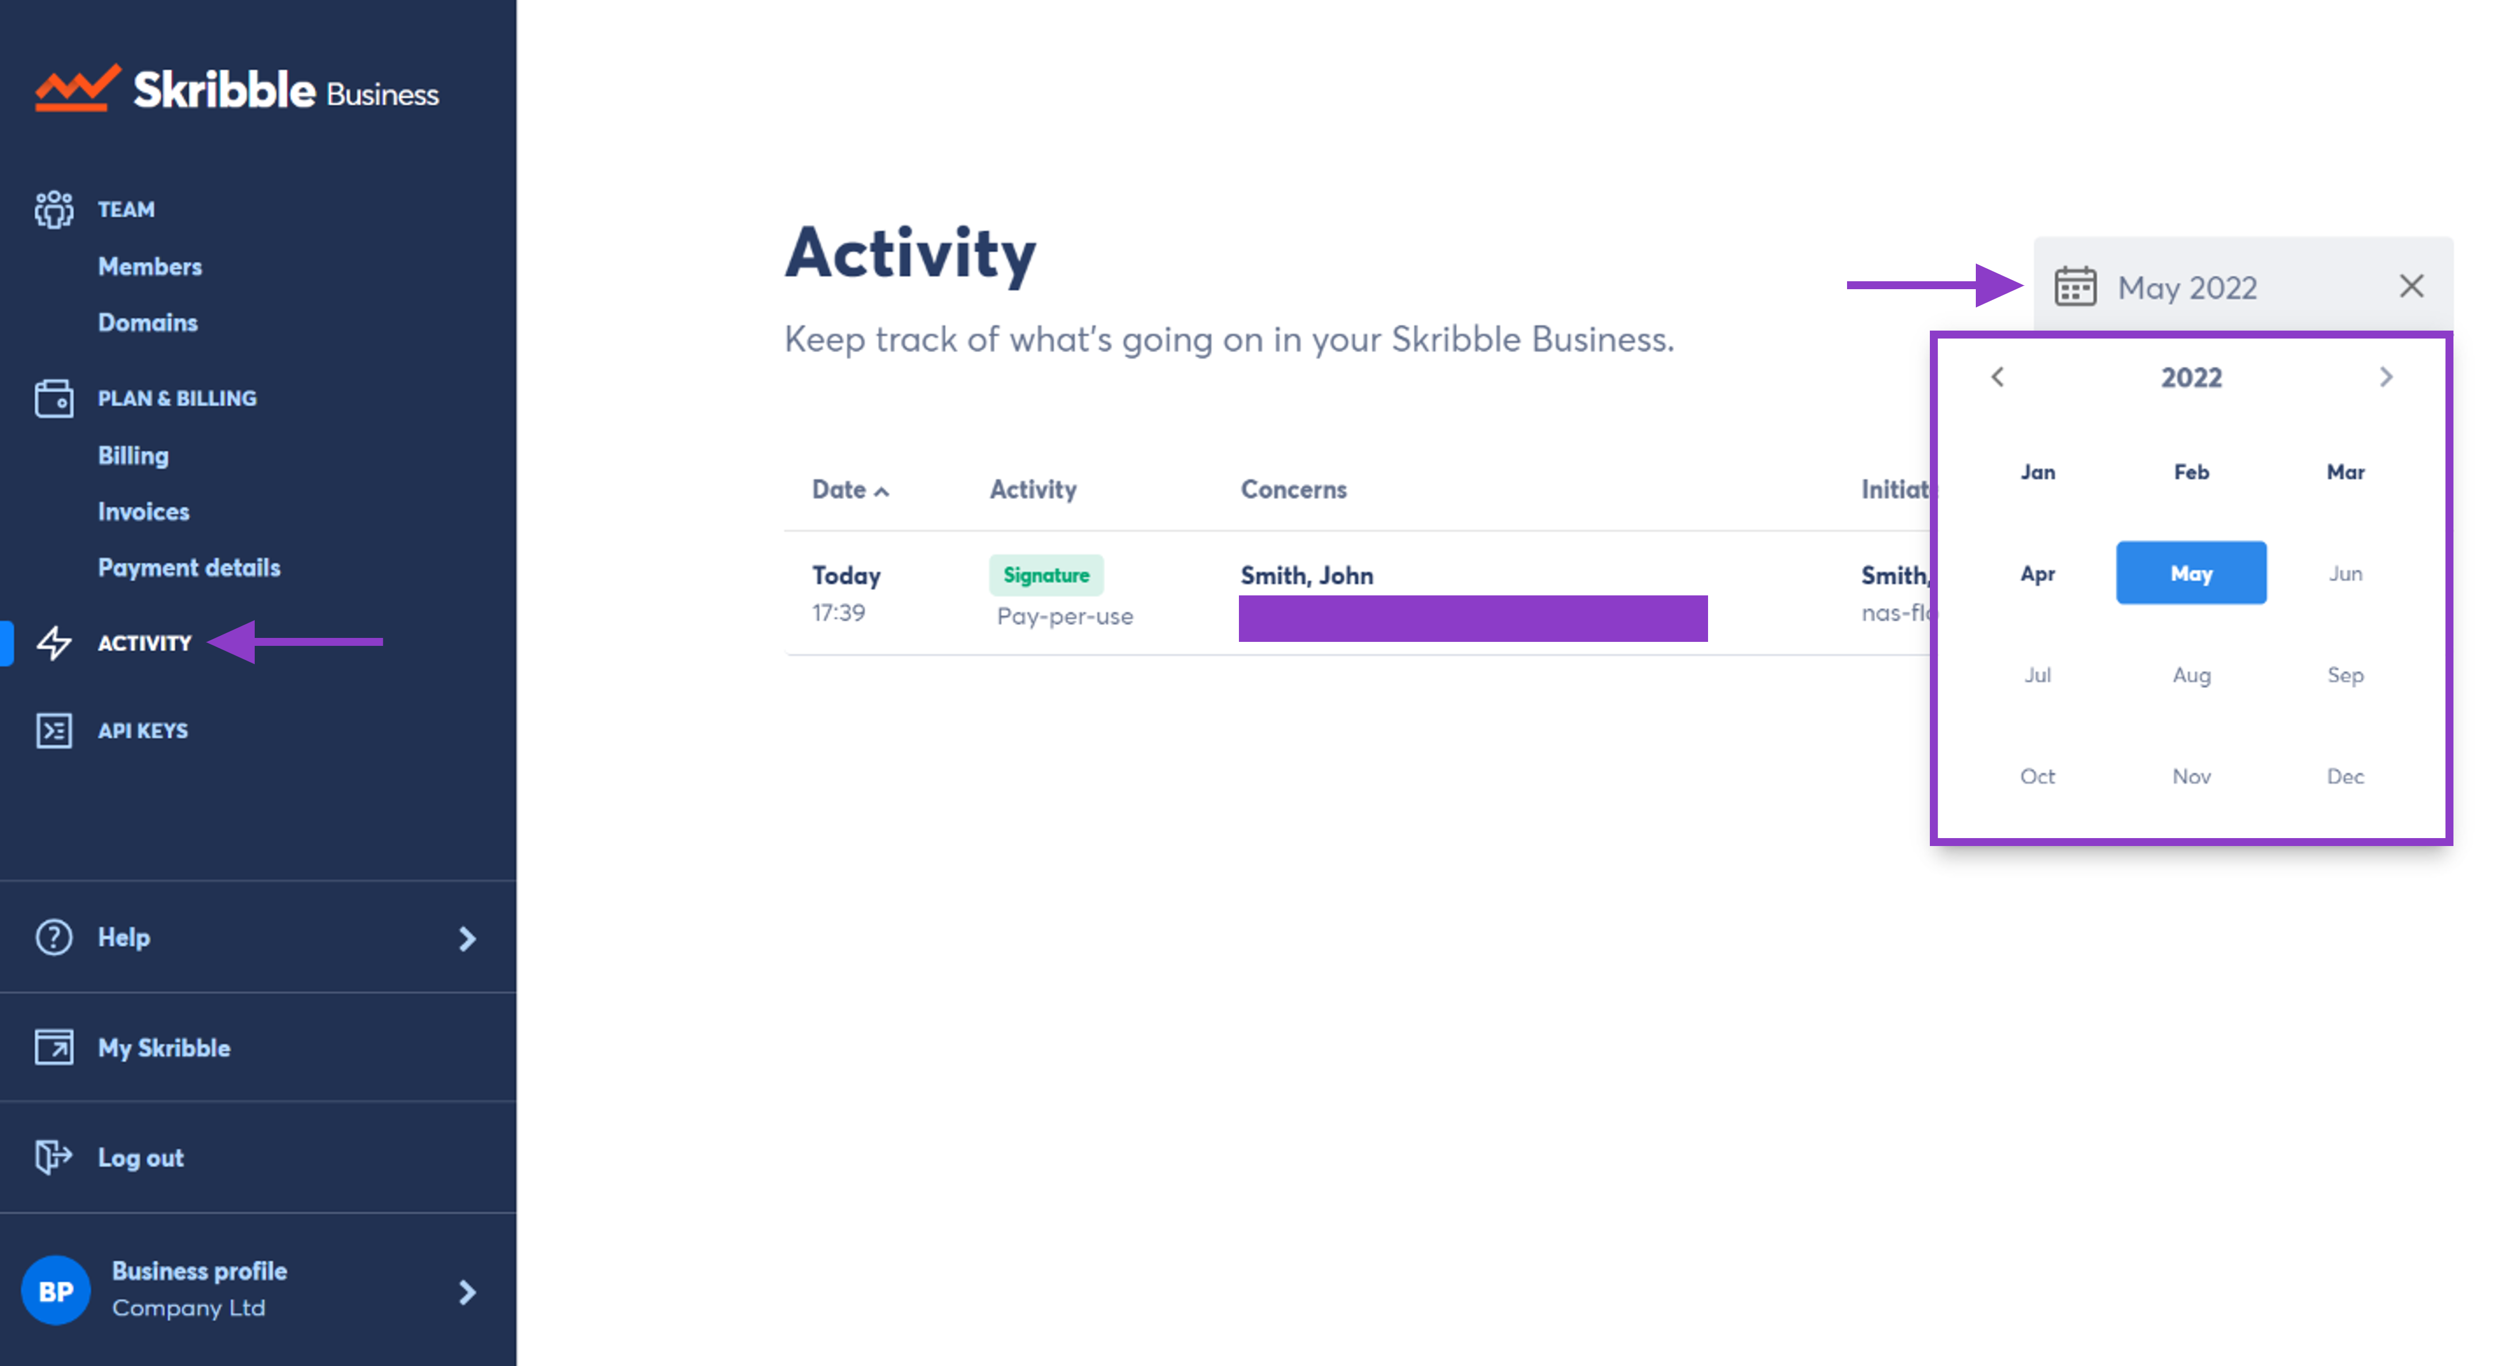This screenshot has width=2496, height=1366.
Task: Select the API Keys terminal icon
Action: [54, 730]
